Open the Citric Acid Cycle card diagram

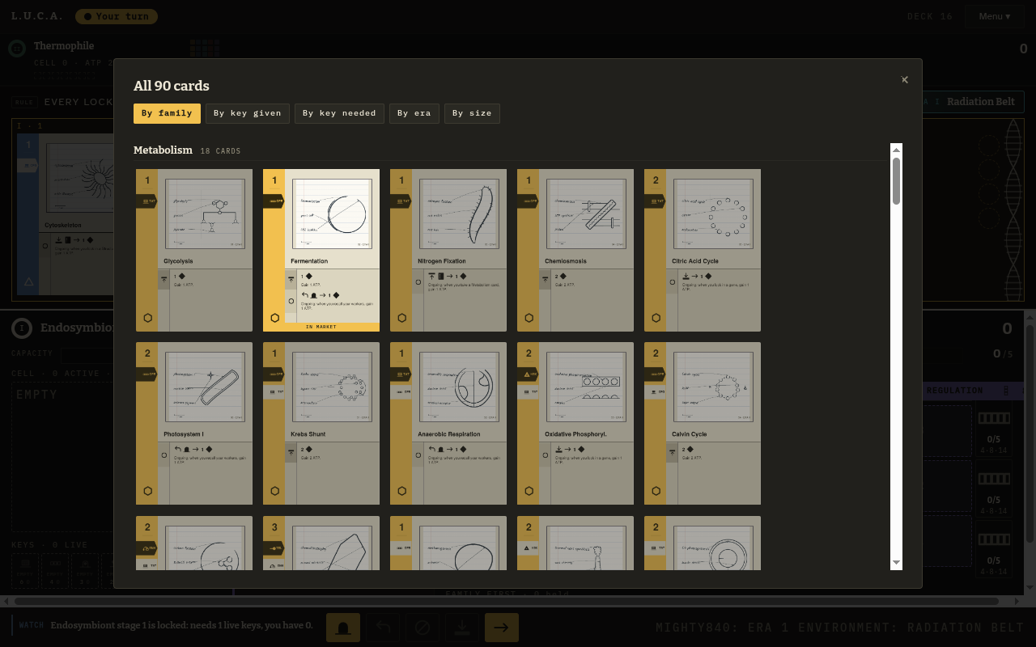714,214
